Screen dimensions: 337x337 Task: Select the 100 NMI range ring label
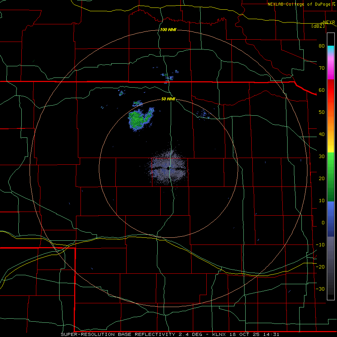(x=168, y=30)
